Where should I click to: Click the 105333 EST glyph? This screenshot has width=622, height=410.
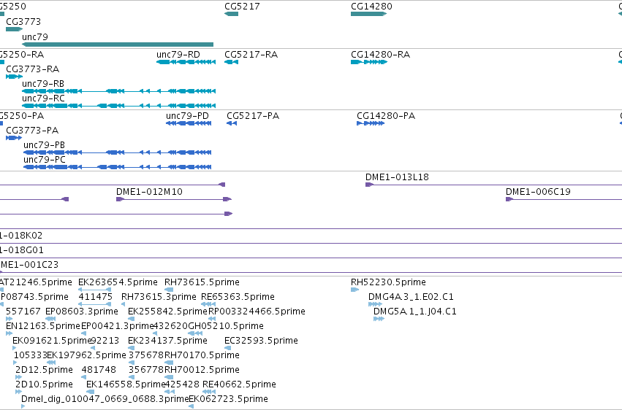[x=15, y=363]
